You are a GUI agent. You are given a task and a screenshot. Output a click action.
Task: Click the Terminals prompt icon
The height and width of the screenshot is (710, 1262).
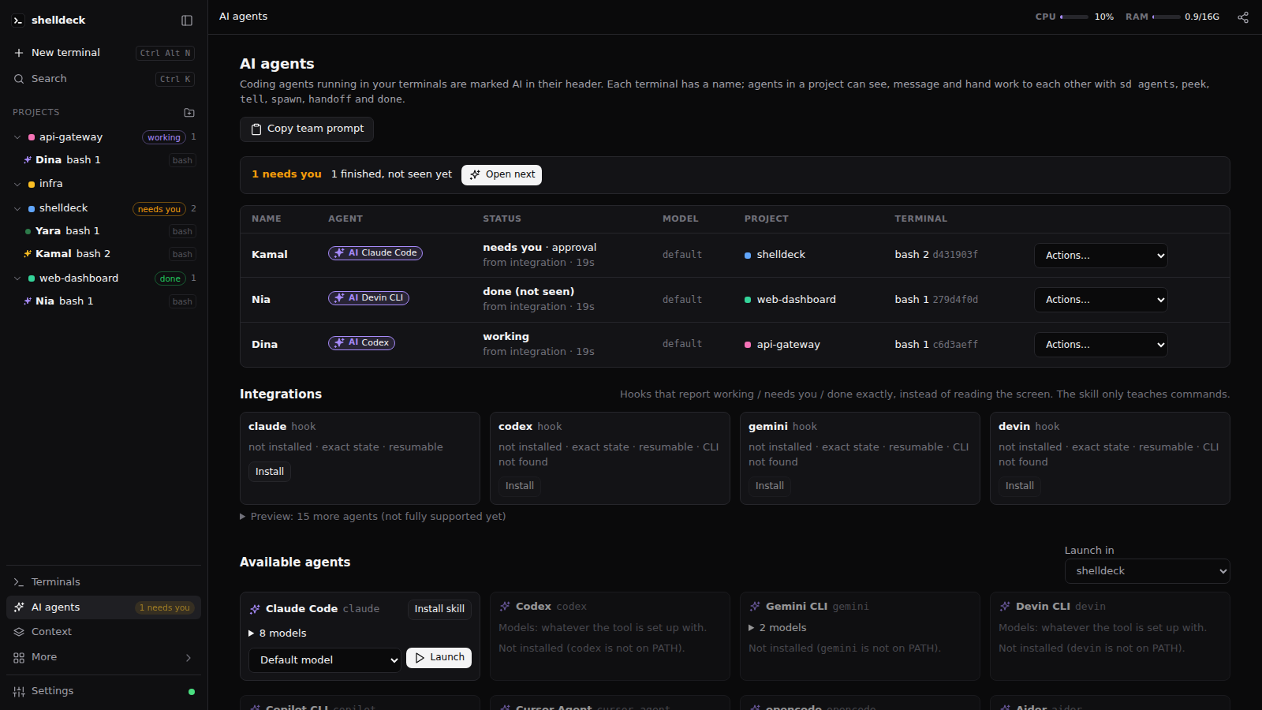19,582
